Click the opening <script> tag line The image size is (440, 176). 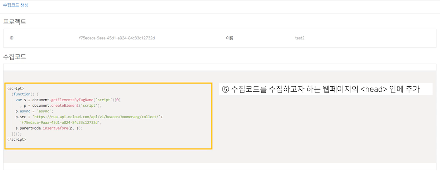click(x=15, y=88)
